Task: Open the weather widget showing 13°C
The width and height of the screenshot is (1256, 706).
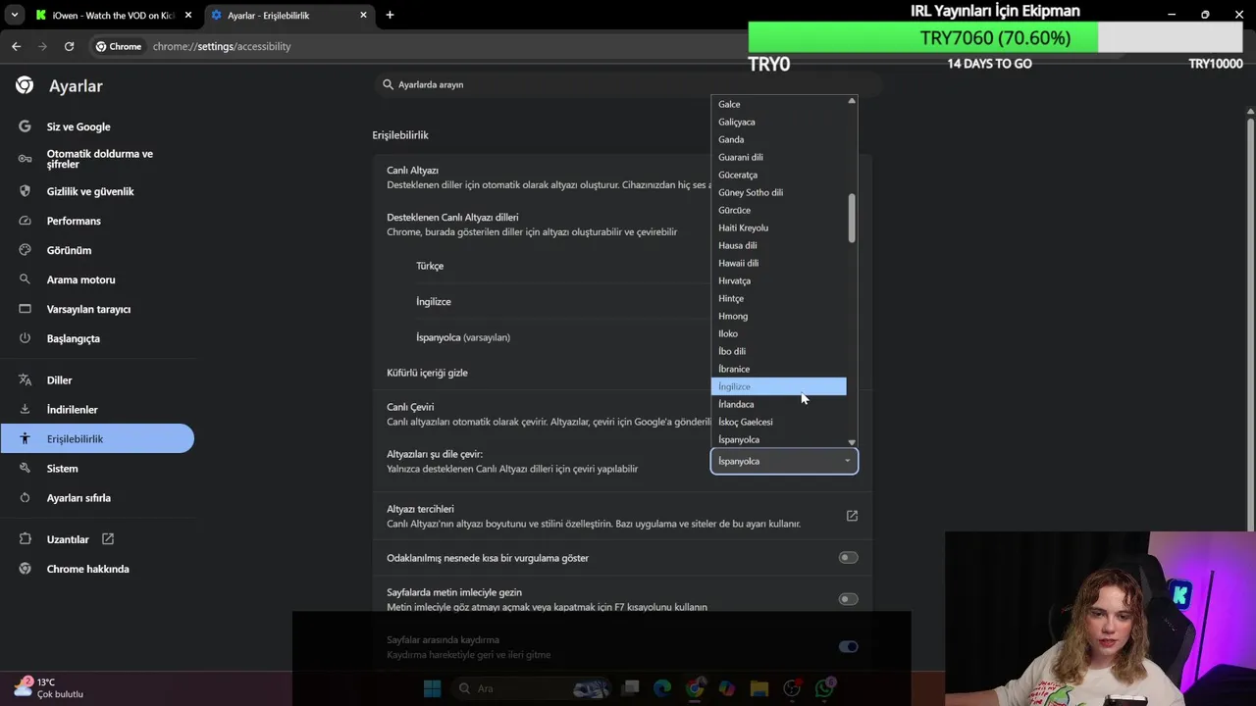Action: click(x=48, y=688)
